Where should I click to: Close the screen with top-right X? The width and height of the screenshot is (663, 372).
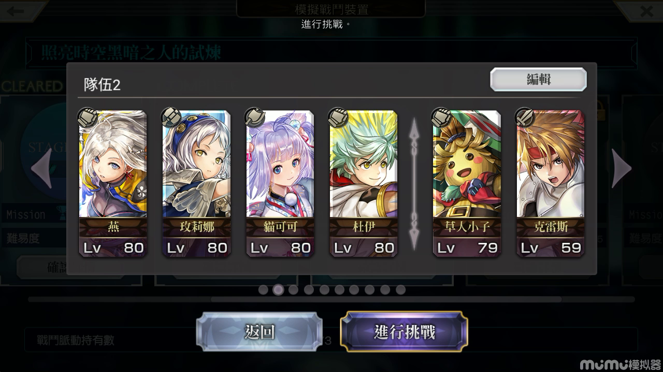(x=646, y=11)
